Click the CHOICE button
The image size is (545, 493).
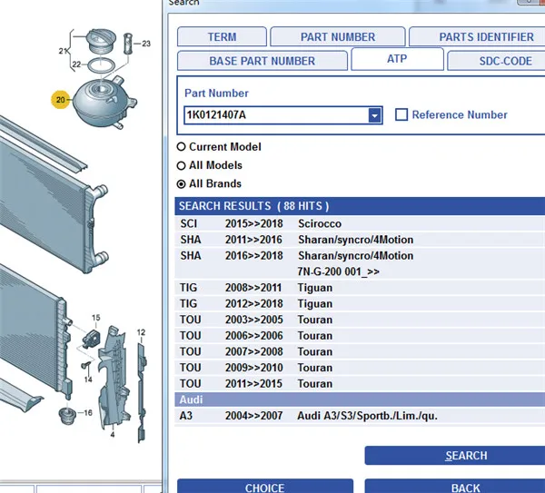[x=265, y=486]
